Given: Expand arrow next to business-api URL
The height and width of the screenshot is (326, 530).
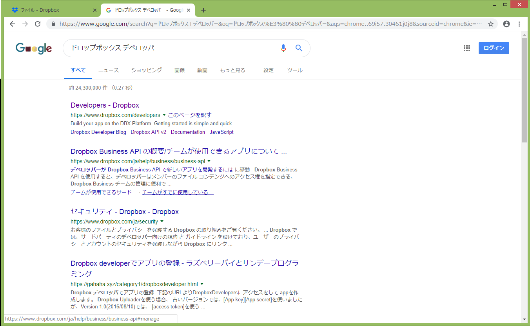Looking at the screenshot, I should [x=209, y=161].
